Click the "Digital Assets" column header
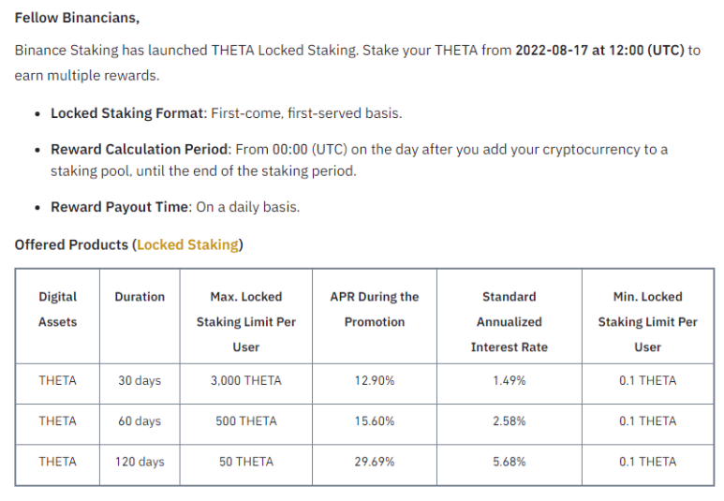 58,309
